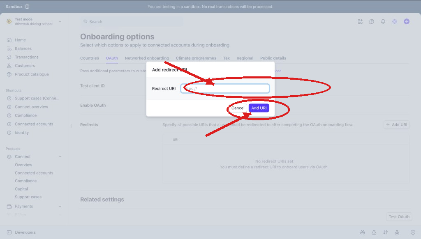This screenshot has width=421, height=239.
Task: Click the drivecab driving school logo
Action: [x=9, y=21]
